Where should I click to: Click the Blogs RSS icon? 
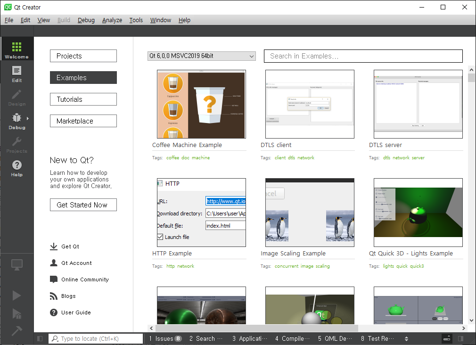pyautogui.click(x=54, y=296)
